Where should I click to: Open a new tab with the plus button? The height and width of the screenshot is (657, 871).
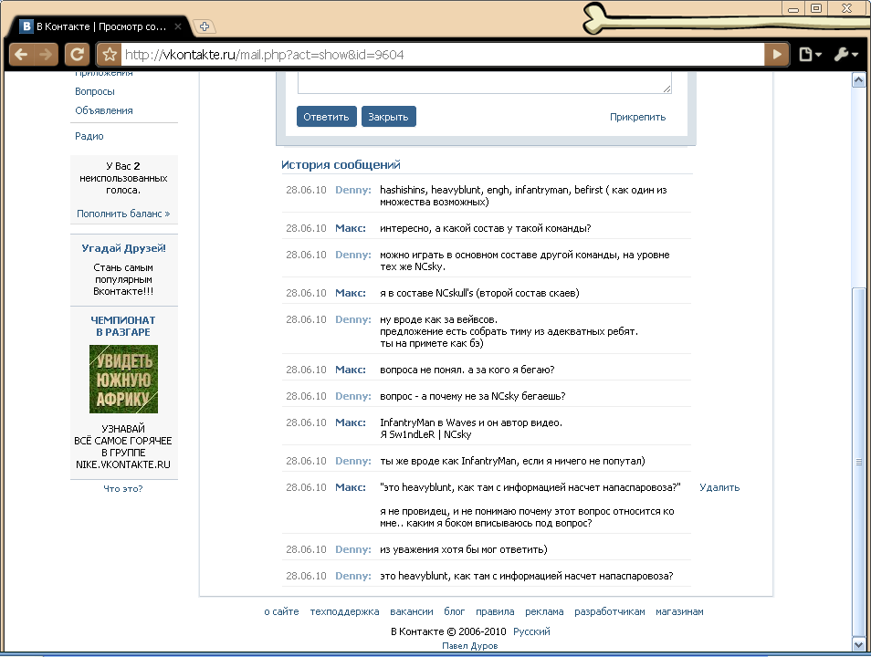(205, 26)
